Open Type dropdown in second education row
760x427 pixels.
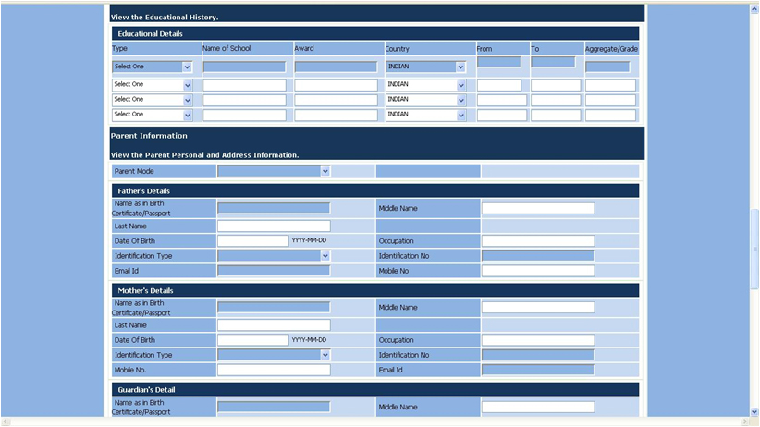pos(153,85)
